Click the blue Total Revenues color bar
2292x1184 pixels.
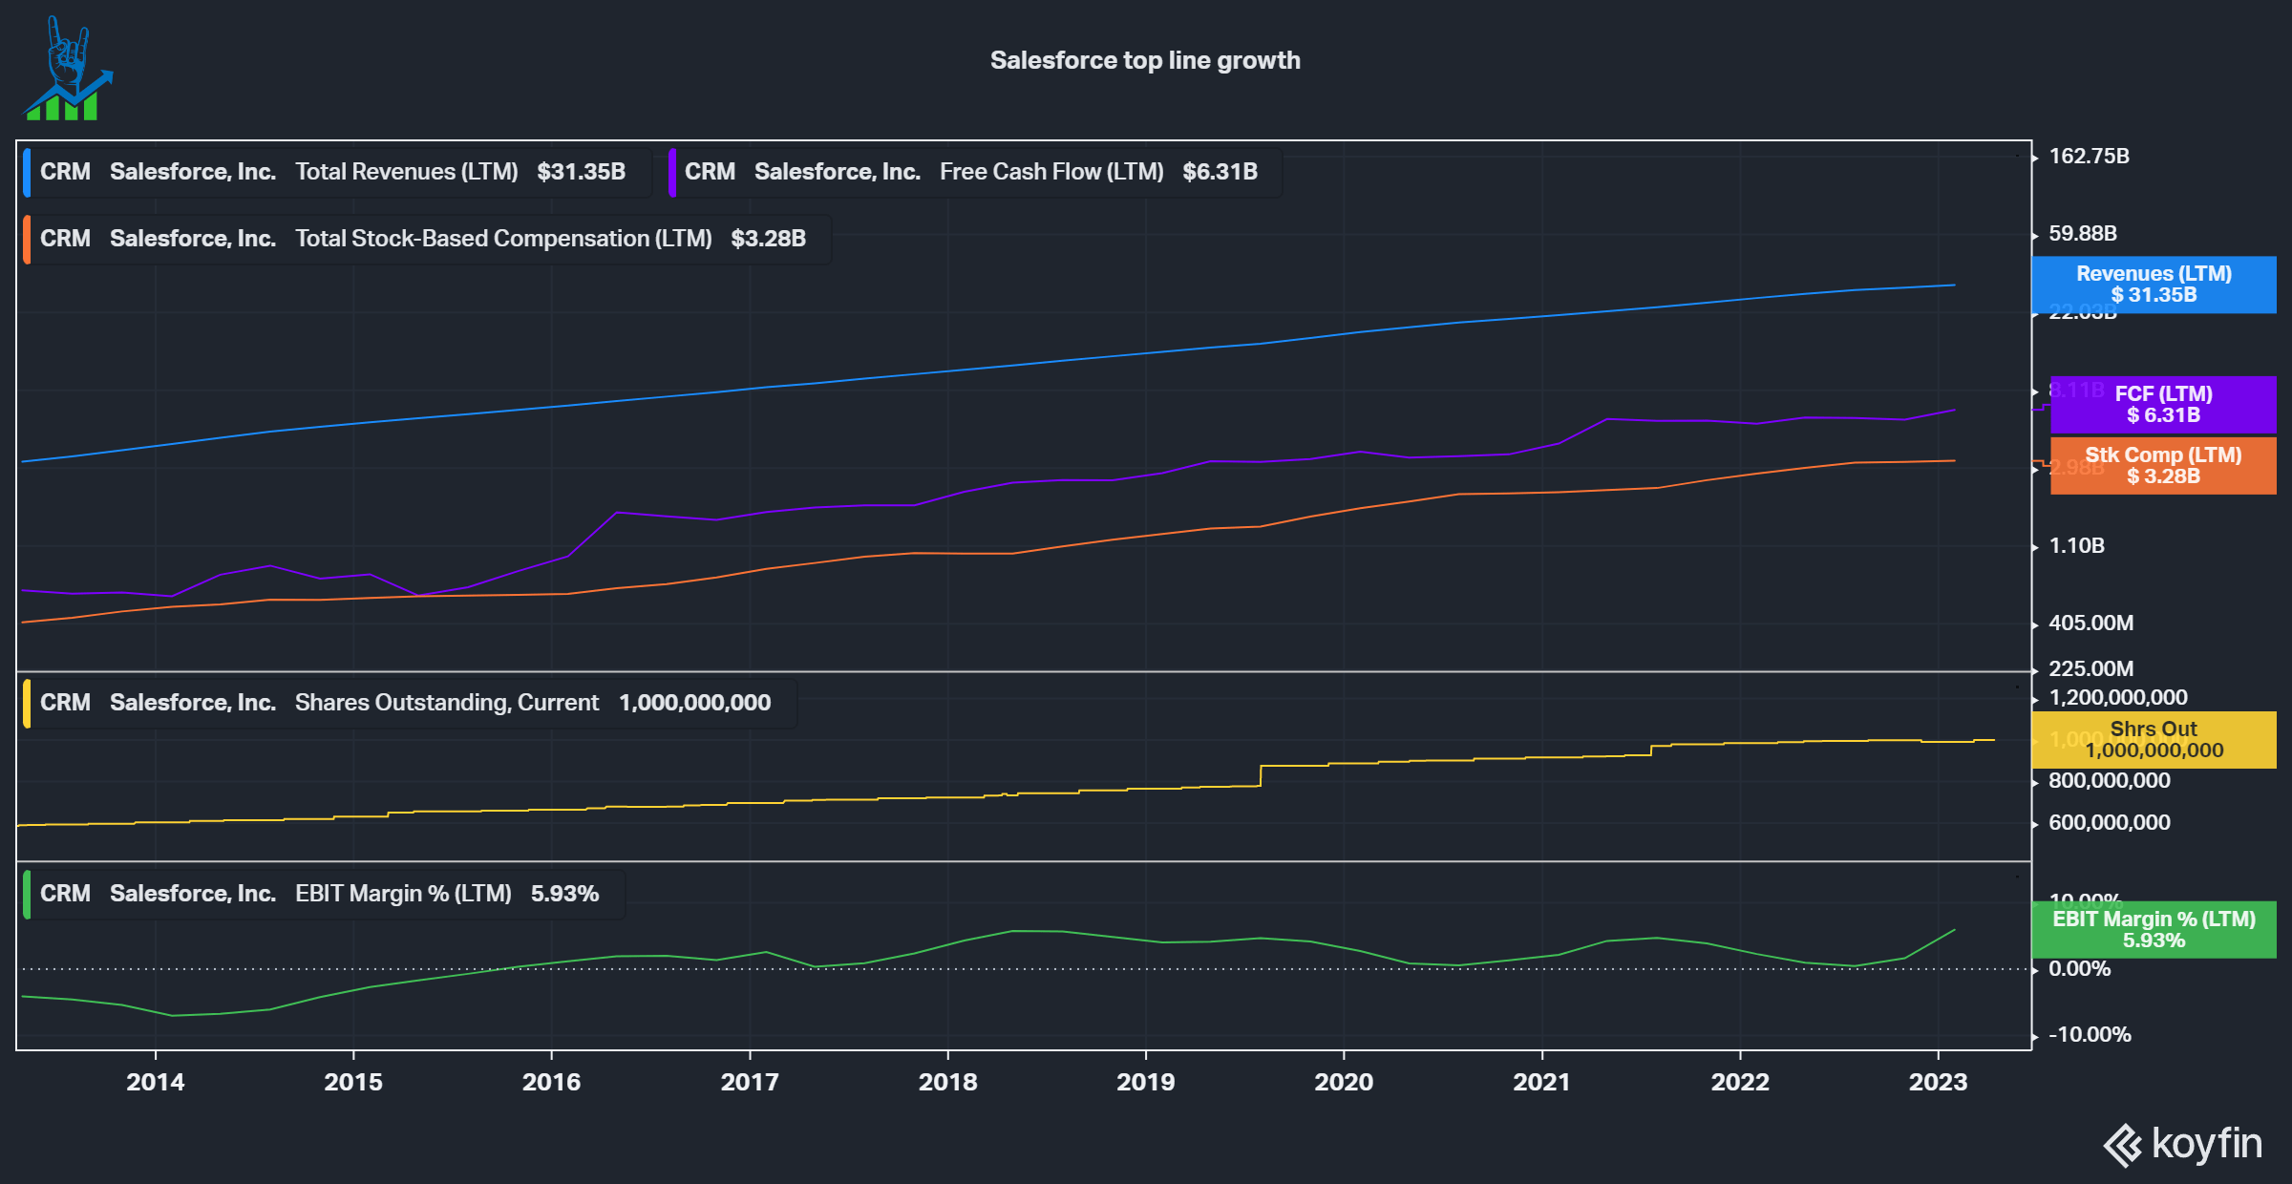[27, 173]
